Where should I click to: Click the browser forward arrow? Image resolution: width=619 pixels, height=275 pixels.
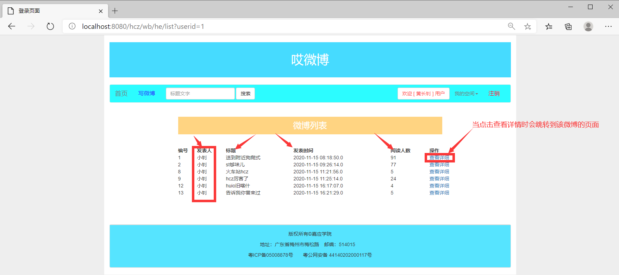point(31,26)
